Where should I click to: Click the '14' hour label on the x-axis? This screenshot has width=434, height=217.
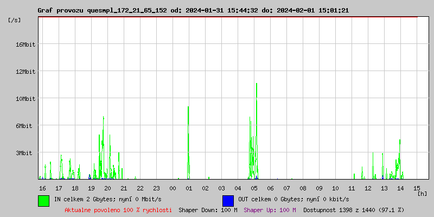(x=400, y=188)
